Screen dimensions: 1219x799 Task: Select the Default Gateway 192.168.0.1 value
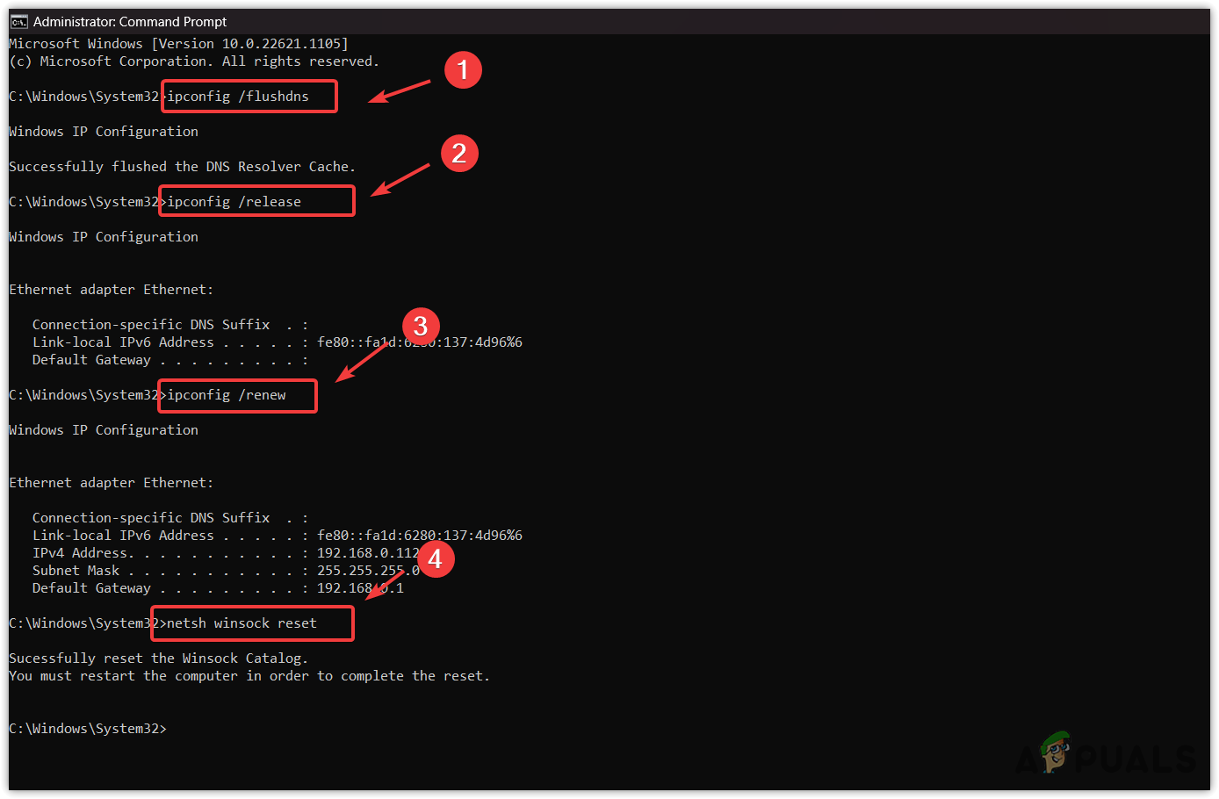360,587
